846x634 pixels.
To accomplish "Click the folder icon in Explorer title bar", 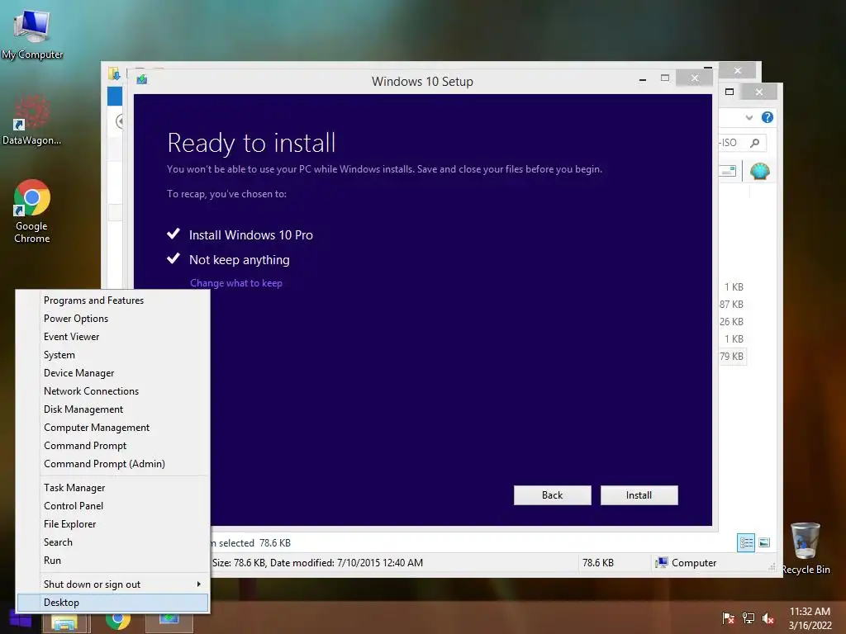I will click(x=113, y=73).
